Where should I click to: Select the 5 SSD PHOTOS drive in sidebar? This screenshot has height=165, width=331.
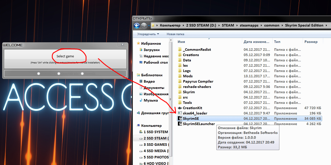click(156, 157)
